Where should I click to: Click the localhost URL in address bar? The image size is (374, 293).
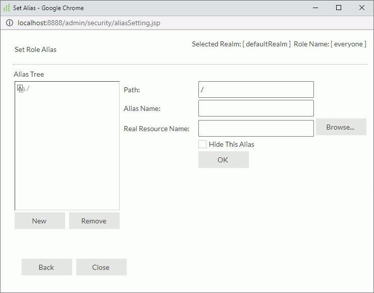tap(89, 23)
